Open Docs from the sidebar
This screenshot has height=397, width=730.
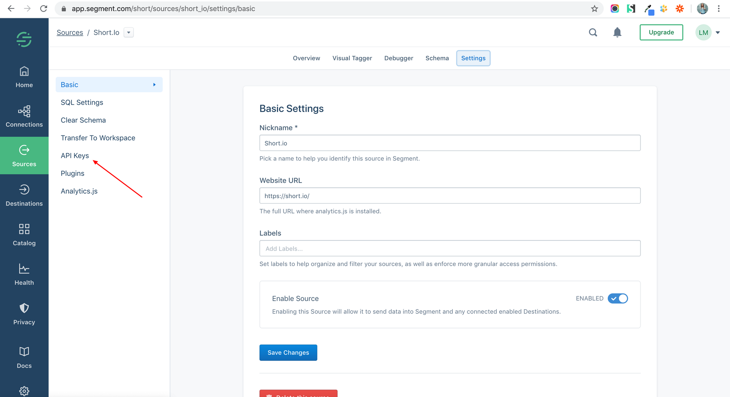[24, 356]
